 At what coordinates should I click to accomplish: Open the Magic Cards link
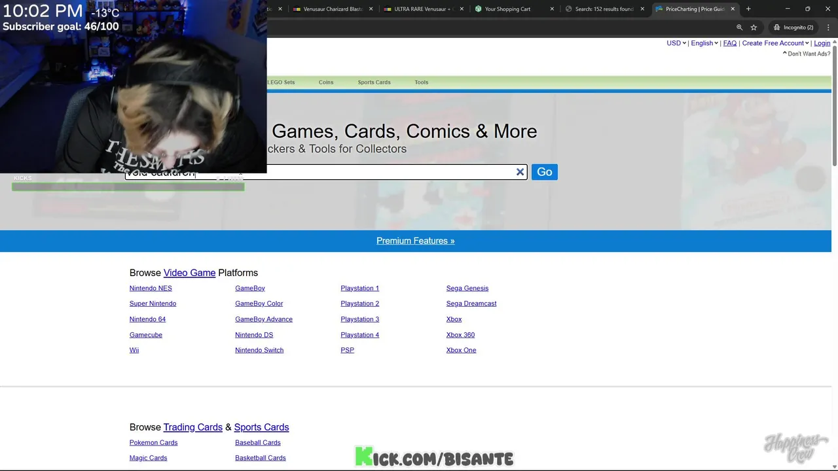[149, 458]
